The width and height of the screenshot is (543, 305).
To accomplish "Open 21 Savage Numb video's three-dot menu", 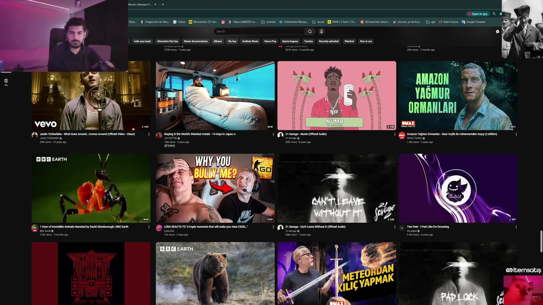I will (395, 134).
